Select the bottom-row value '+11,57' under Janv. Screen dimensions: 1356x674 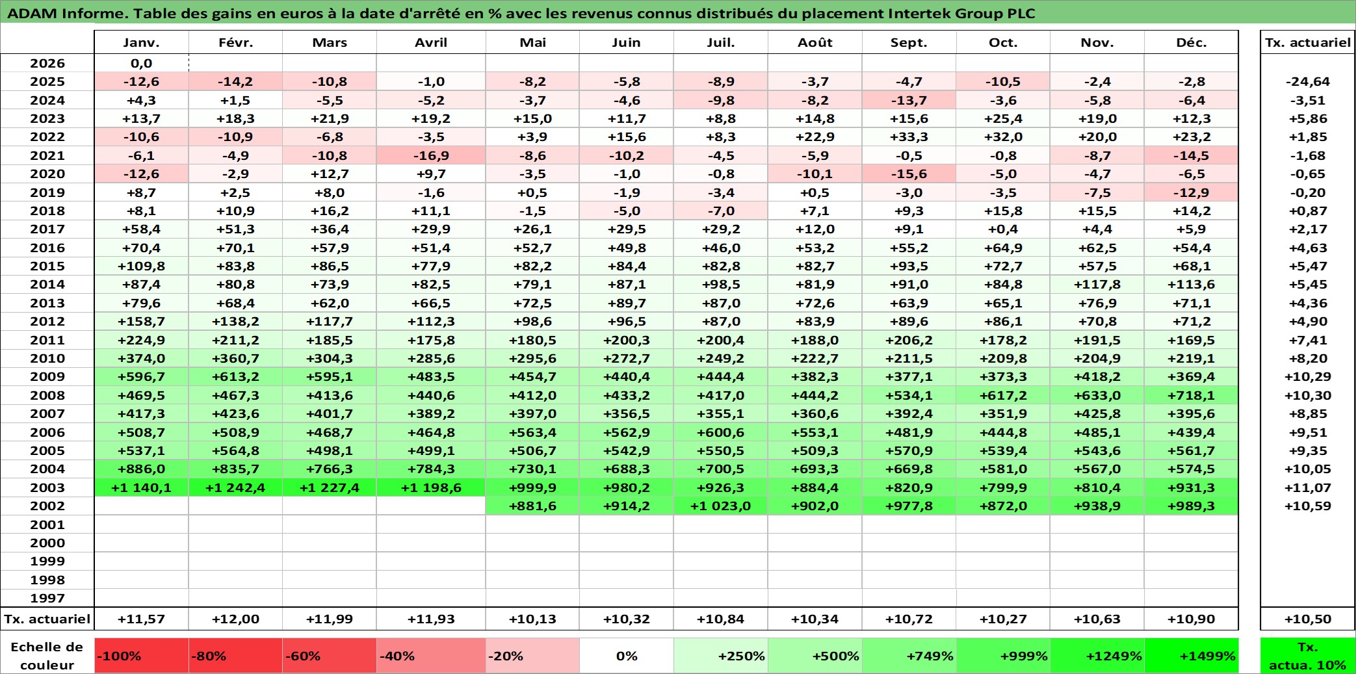click(x=141, y=619)
